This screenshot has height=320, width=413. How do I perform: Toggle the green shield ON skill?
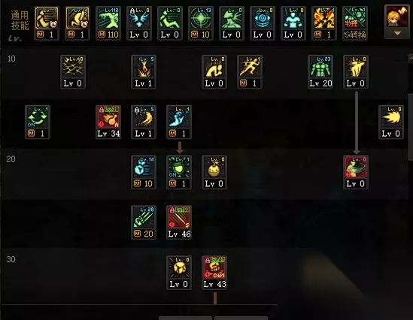click(179, 172)
